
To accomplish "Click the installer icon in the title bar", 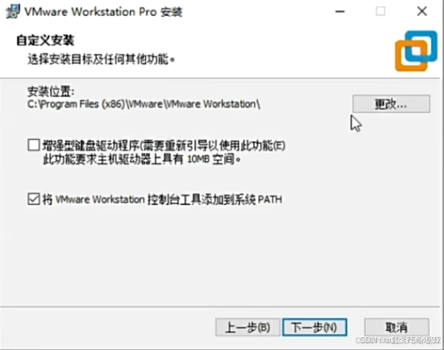I will point(13,12).
